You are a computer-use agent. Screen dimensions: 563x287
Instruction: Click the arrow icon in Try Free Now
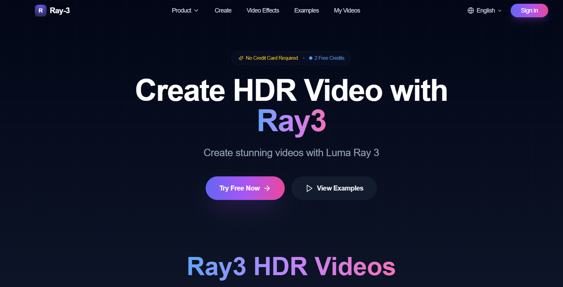267,188
